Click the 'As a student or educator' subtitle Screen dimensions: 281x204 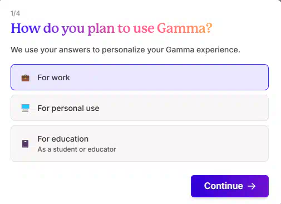pos(77,149)
